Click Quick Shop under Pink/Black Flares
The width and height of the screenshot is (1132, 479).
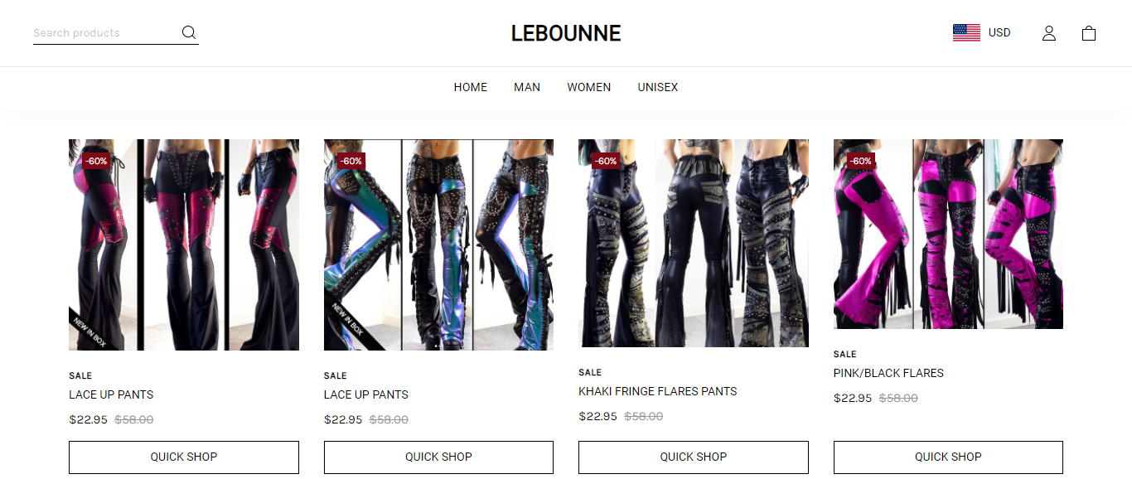click(948, 457)
